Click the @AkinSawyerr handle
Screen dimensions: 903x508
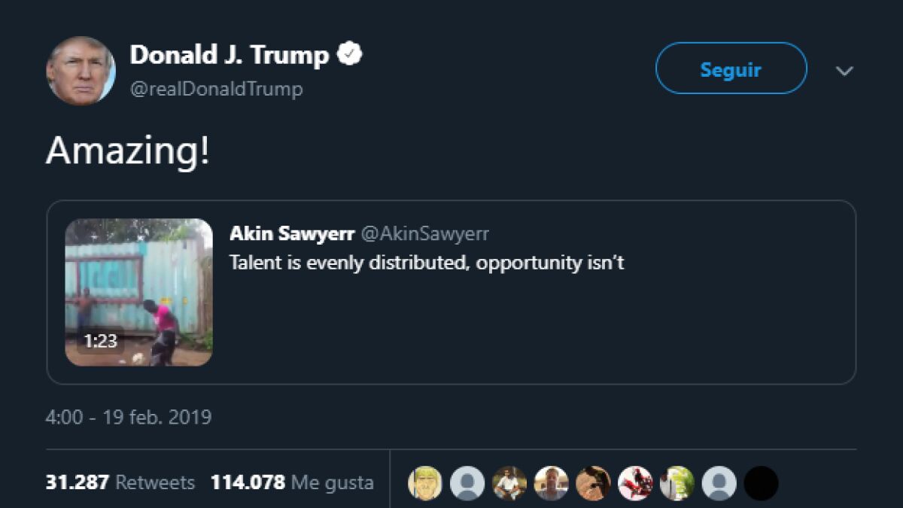point(425,233)
